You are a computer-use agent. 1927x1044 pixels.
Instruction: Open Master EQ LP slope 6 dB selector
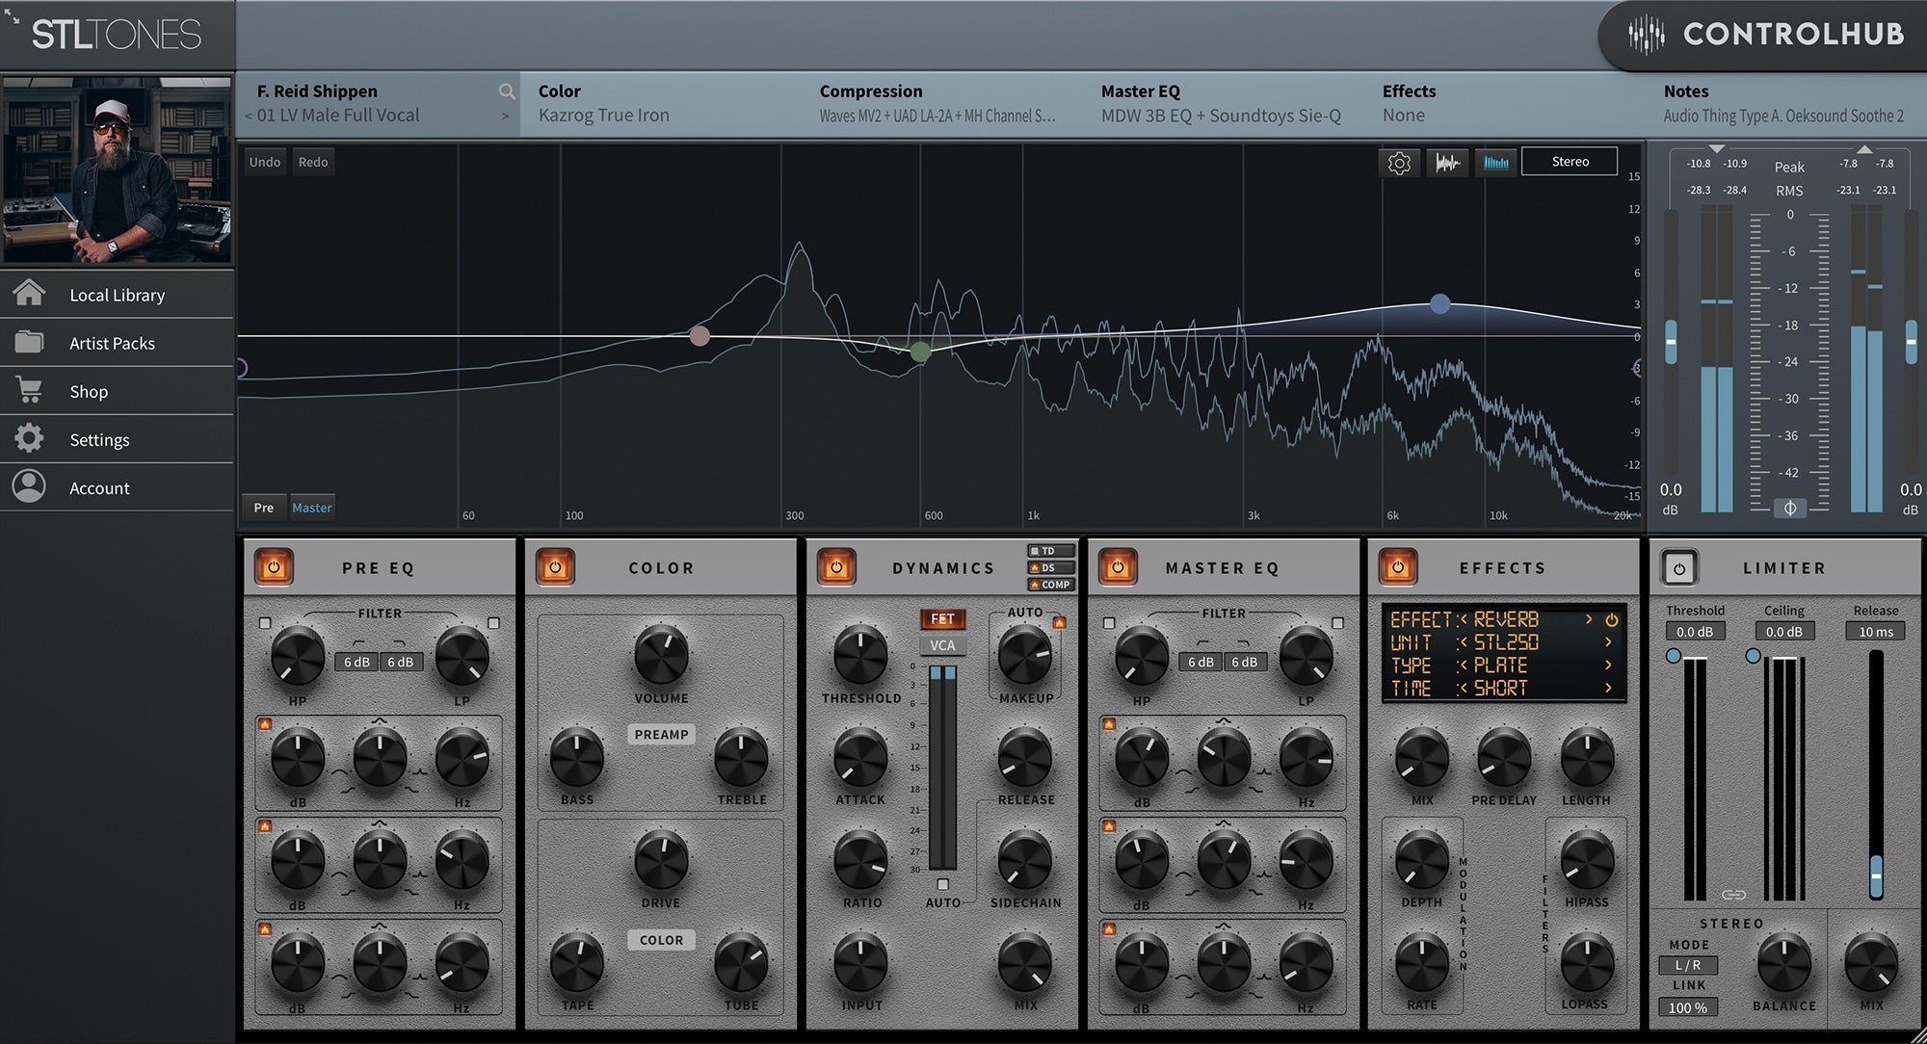1244,662
